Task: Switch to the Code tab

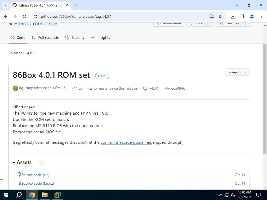Action: click(18, 37)
